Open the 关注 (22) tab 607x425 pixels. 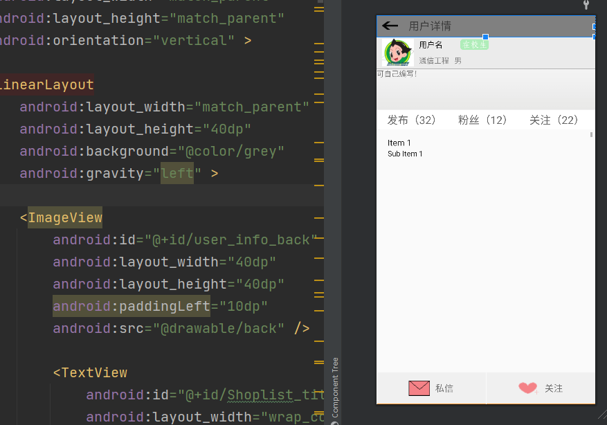click(554, 120)
